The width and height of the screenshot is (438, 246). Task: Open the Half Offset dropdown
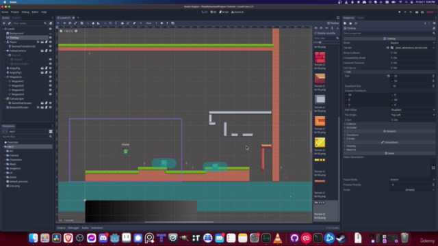413,110
